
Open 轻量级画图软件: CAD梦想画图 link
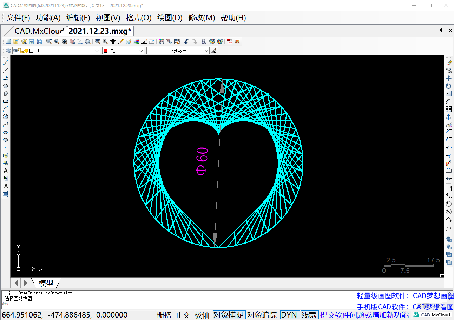tap(405, 296)
